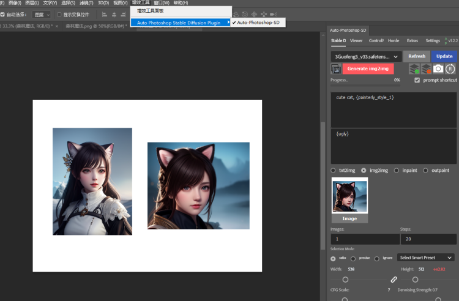
Task: Choose the precise selection mode
Action: pos(353,258)
